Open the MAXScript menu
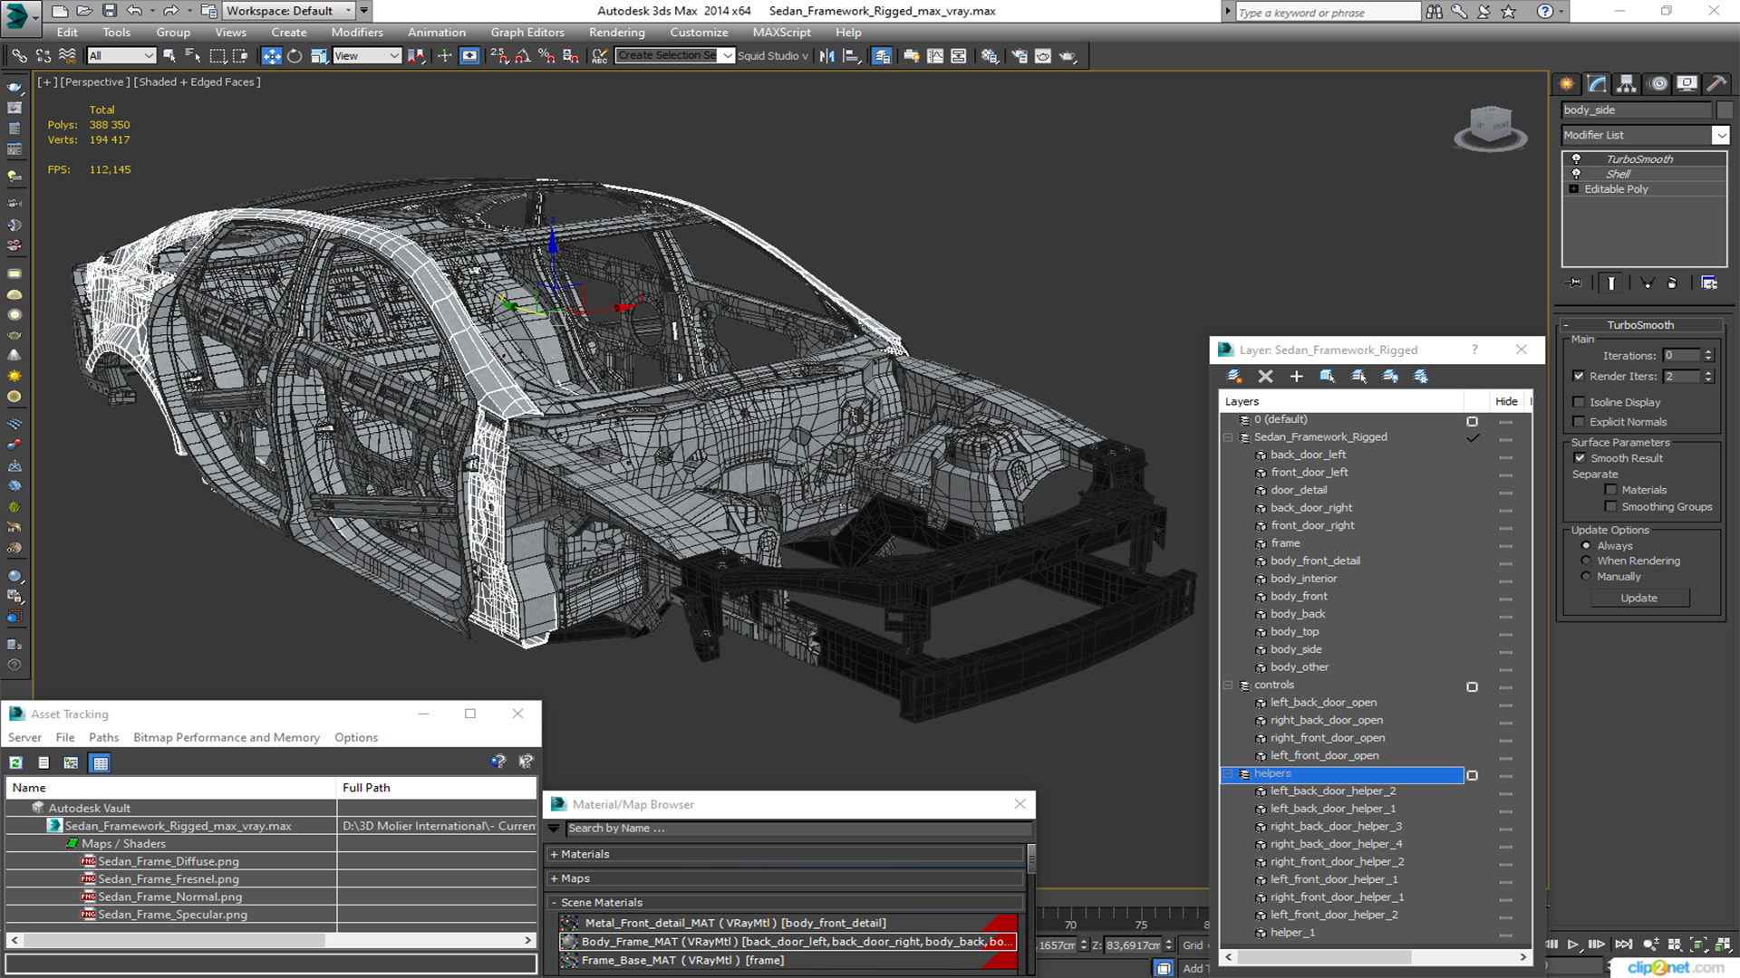Screen dimensions: 1740x978 (x=781, y=33)
